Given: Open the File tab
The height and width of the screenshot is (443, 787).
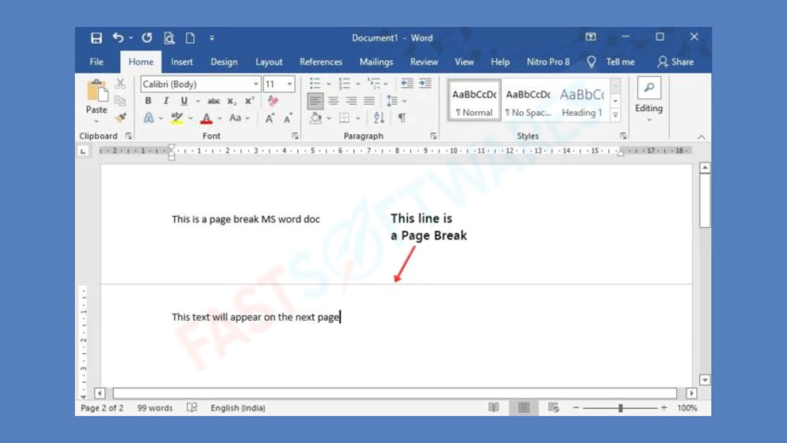Looking at the screenshot, I should [x=97, y=62].
